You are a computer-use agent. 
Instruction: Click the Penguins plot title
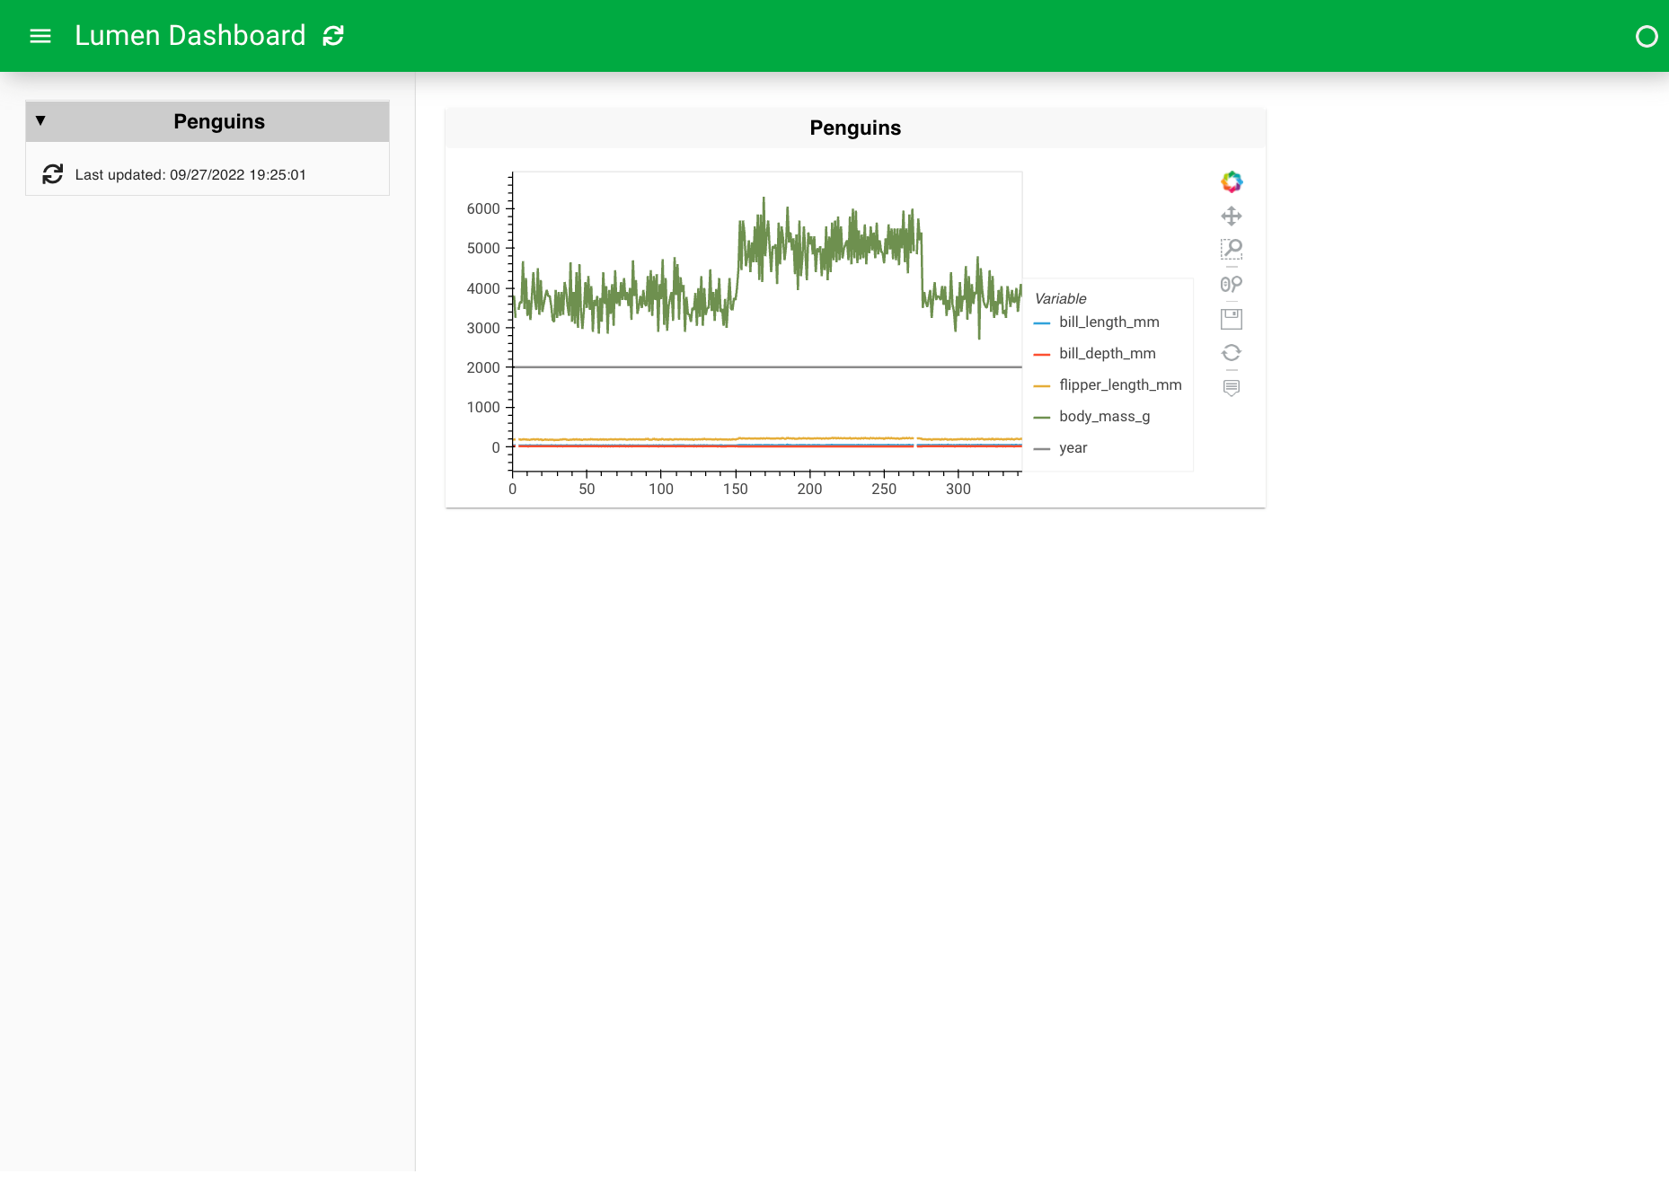(854, 128)
